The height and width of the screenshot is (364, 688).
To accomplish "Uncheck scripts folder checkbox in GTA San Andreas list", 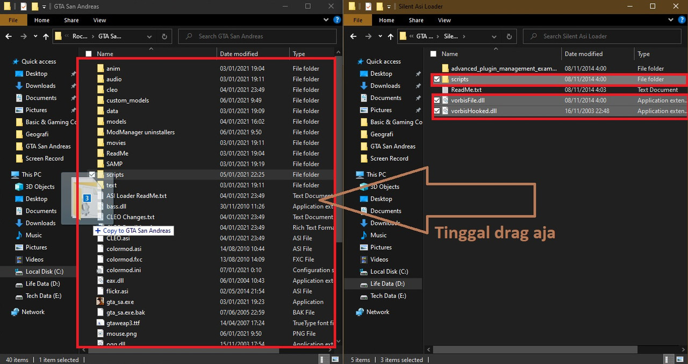I will [x=92, y=175].
